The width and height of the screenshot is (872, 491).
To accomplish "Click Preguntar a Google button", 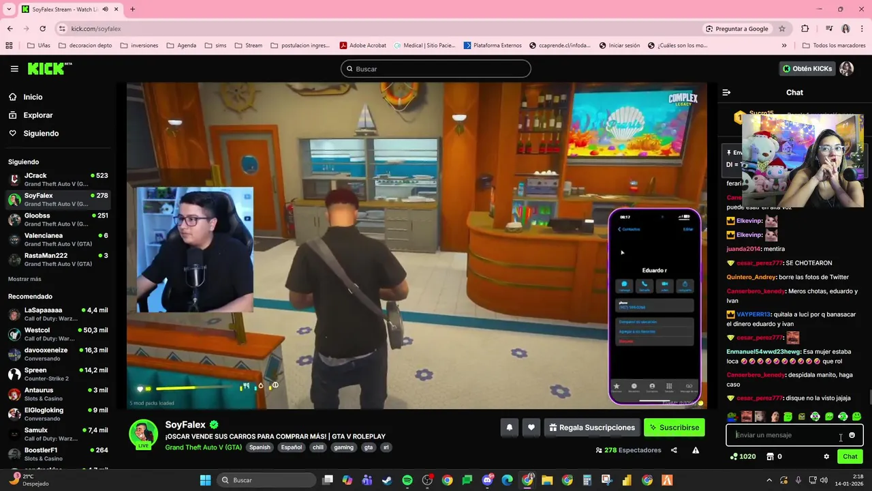I will pyautogui.click(x=737, y=29).
